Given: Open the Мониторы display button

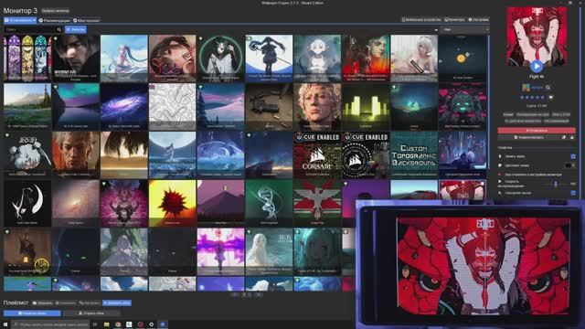Looking at the screenshot, I should tap(454, 19).
